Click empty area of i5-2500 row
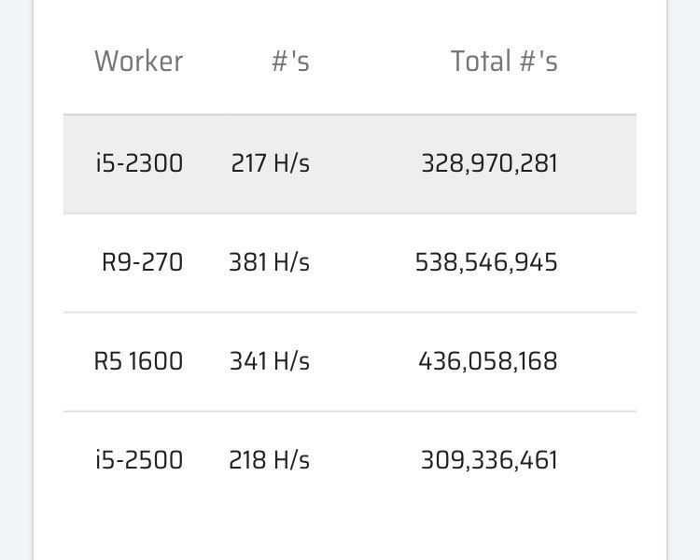The width and height of the screenshot is (700, 560). 597,460
